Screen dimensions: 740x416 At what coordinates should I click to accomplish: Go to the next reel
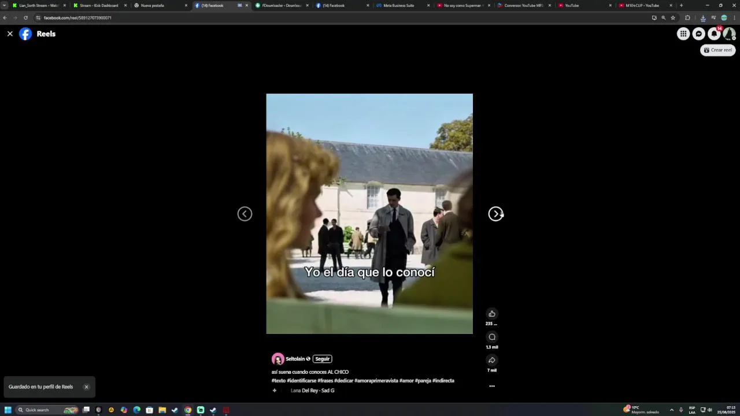(495, 214)
